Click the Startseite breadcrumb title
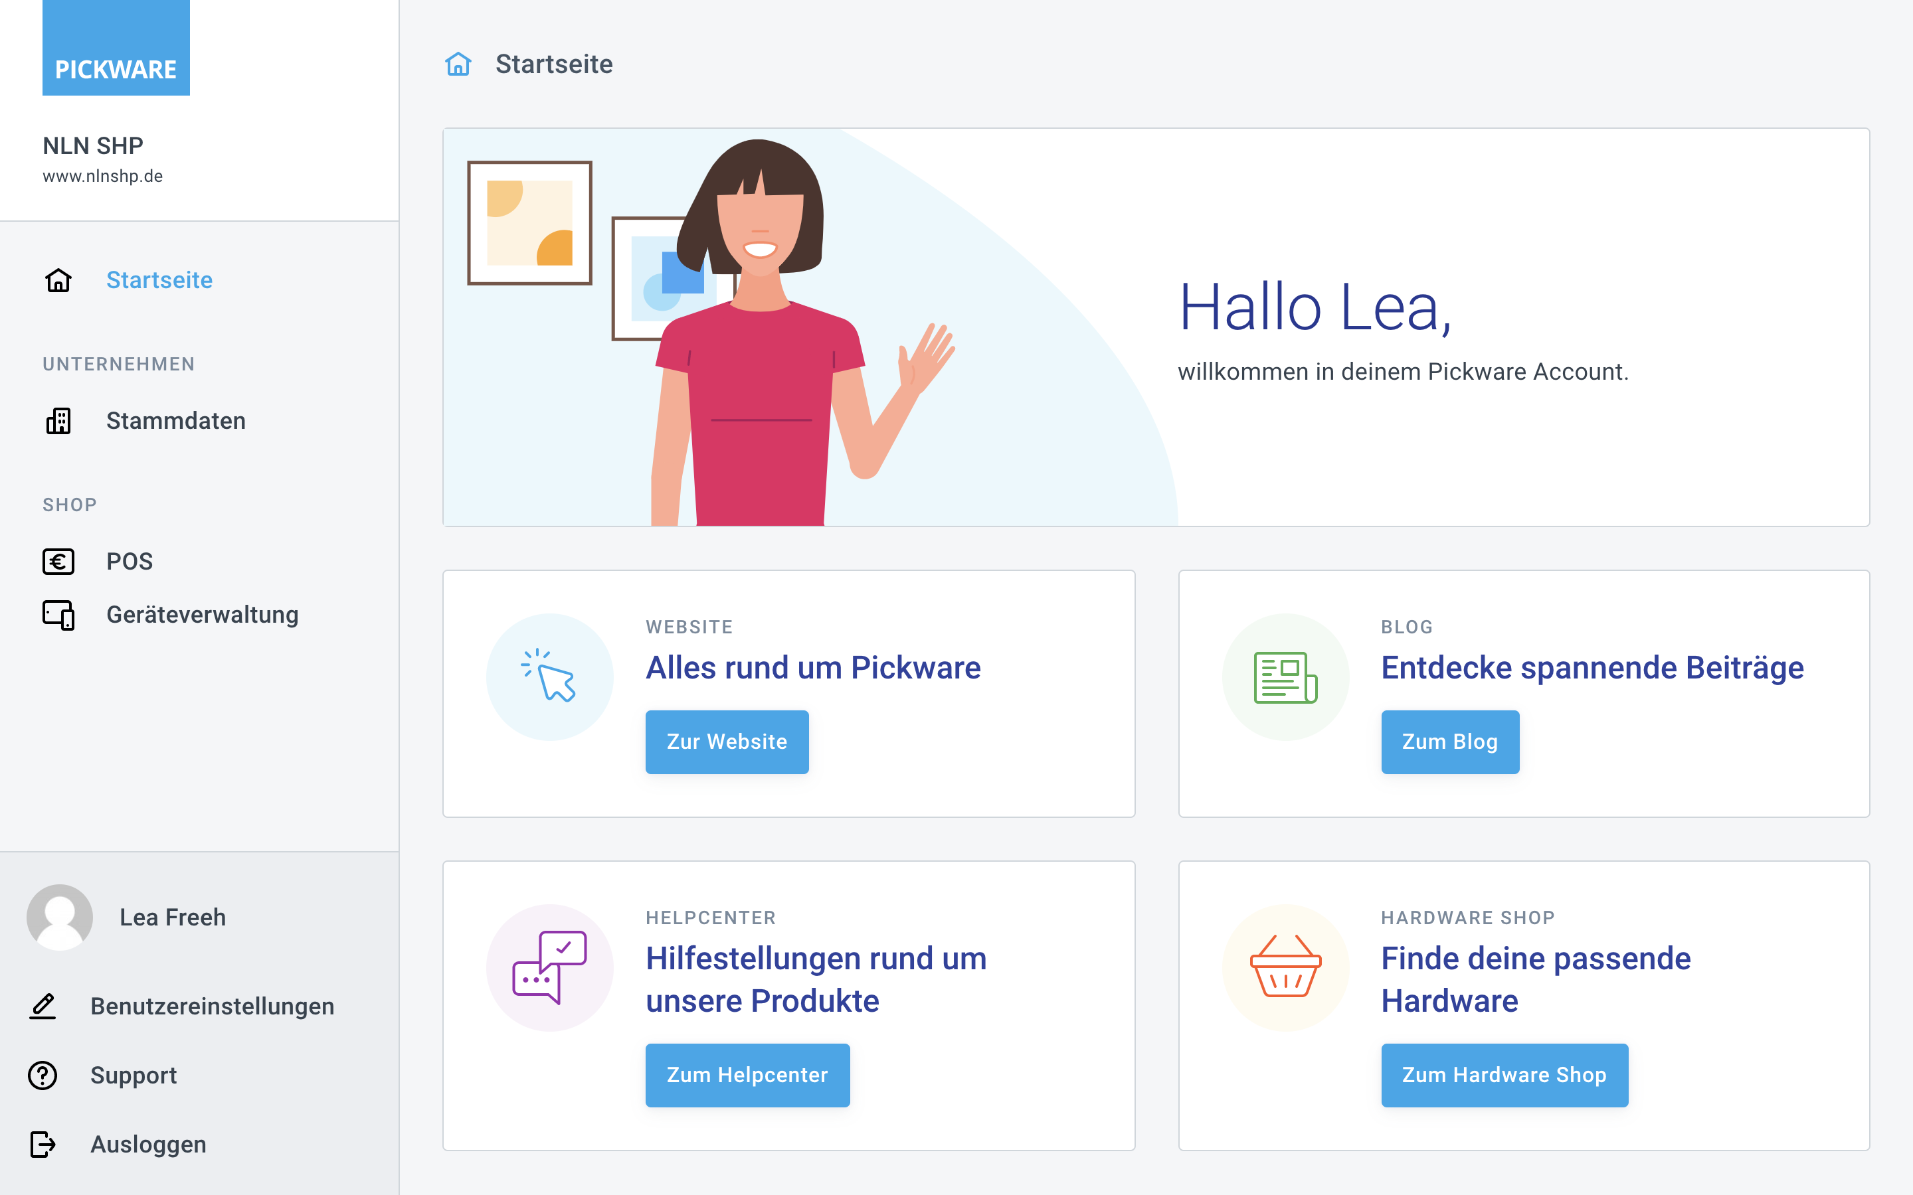1913x1195 pixels. point(554,64)
